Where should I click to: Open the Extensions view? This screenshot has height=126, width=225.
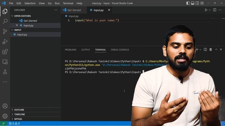5,52
